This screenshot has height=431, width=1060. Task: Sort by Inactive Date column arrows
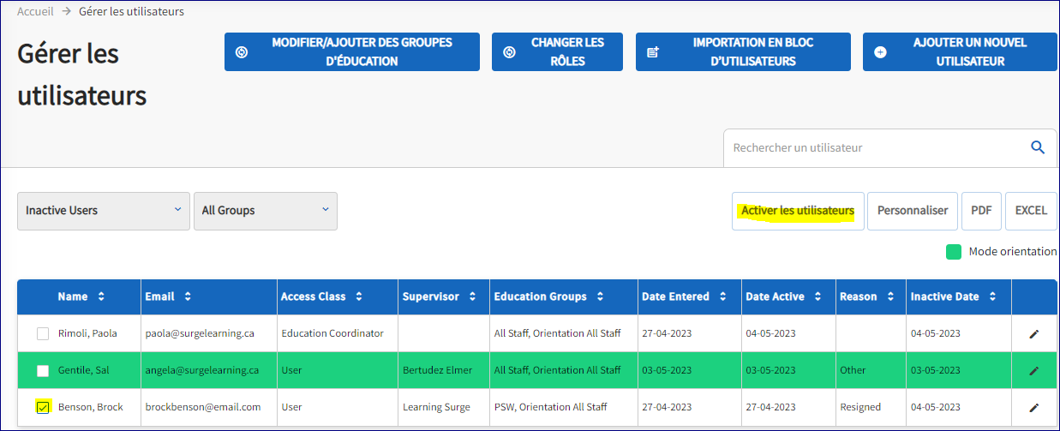click(992, 296)
